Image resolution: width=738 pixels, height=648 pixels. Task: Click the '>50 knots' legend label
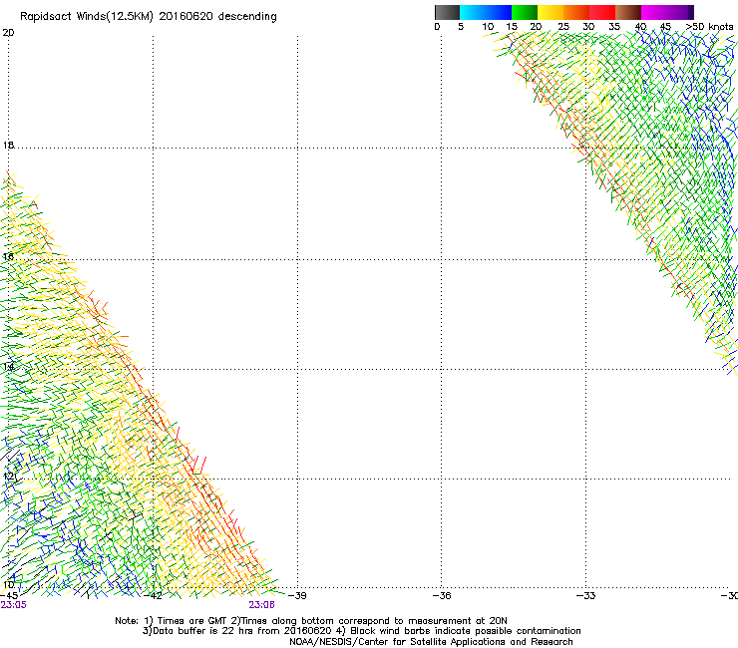[709, 27]
